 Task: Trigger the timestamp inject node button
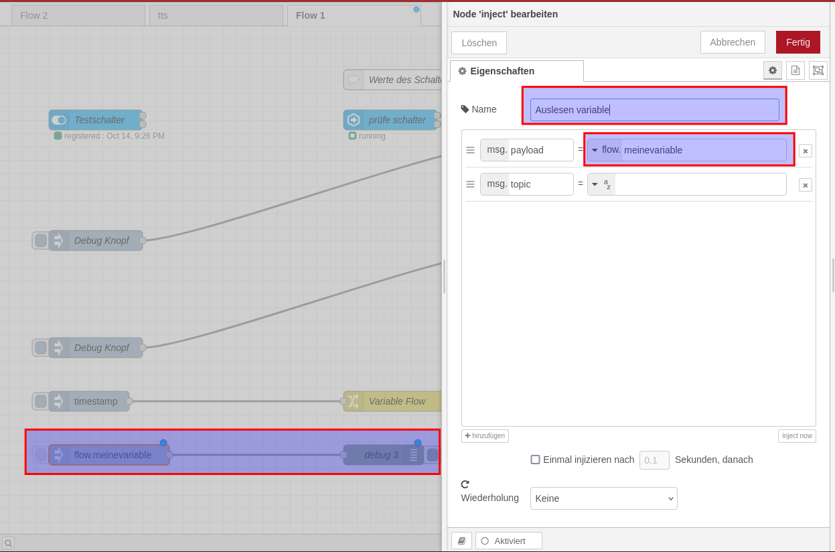coord(40,401)
